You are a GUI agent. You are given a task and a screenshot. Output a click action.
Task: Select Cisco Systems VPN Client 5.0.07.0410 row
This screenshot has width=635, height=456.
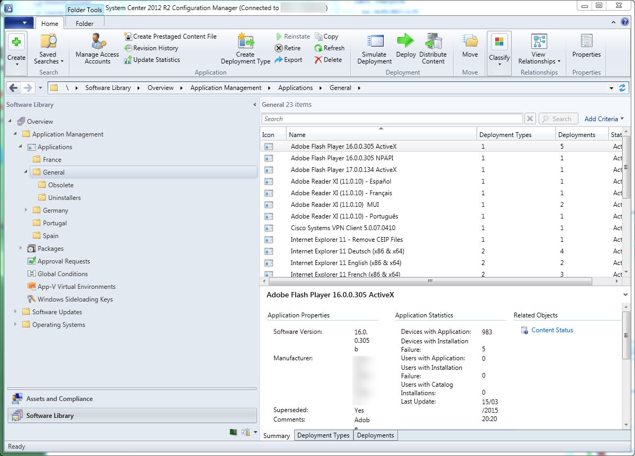coord(442,227)
